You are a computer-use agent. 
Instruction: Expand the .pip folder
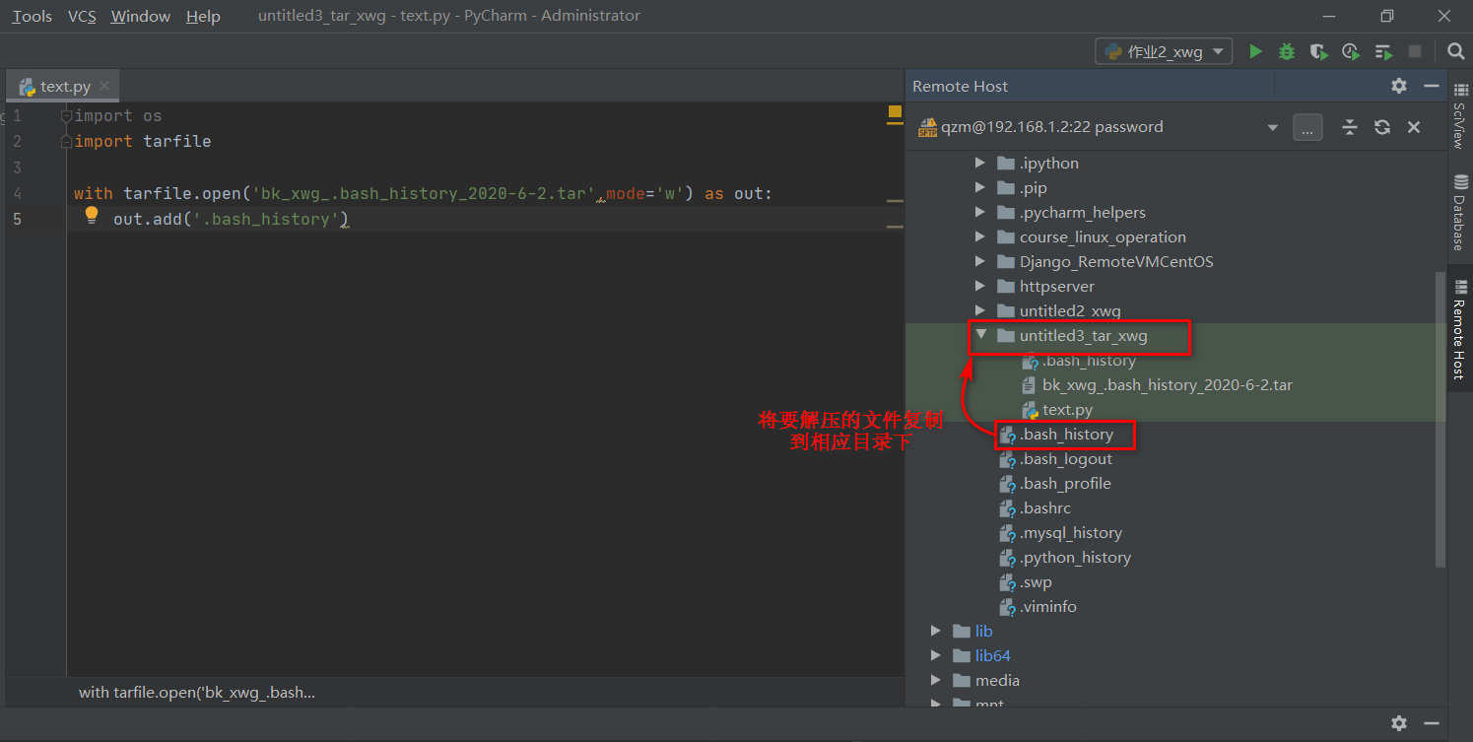pos(979,187)
